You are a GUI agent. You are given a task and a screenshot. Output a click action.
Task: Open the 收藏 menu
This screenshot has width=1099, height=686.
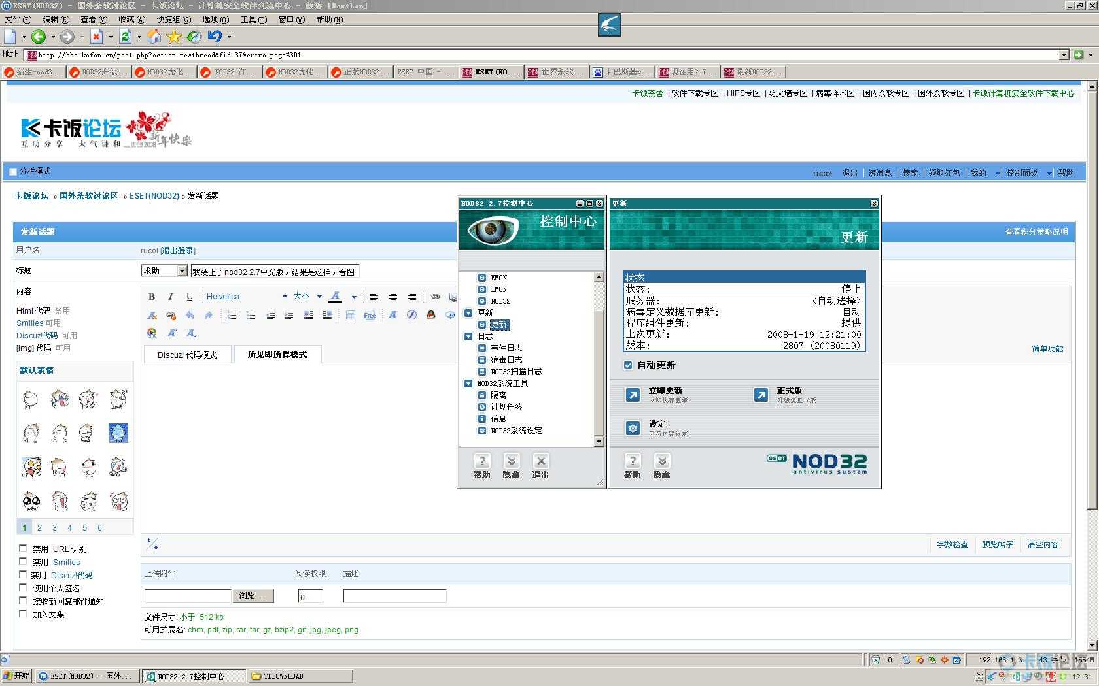click(131, 20)
